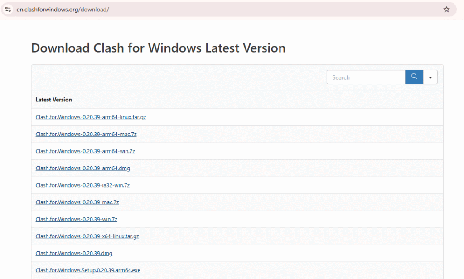Open the dropdown caret beside search button
The image size is (464, 279).
point(430,77)
